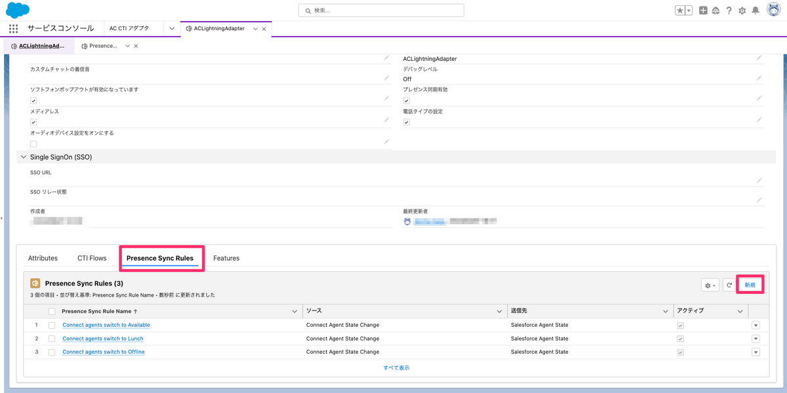Click the すべて表示 link
787x393 pixels.
tap(397, 368)
